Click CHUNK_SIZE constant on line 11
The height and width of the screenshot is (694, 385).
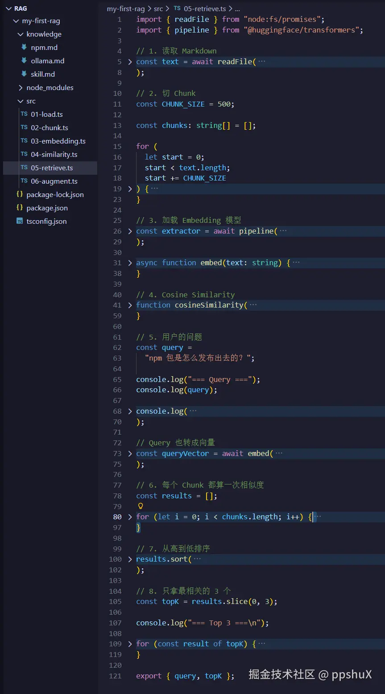[183, 104]
